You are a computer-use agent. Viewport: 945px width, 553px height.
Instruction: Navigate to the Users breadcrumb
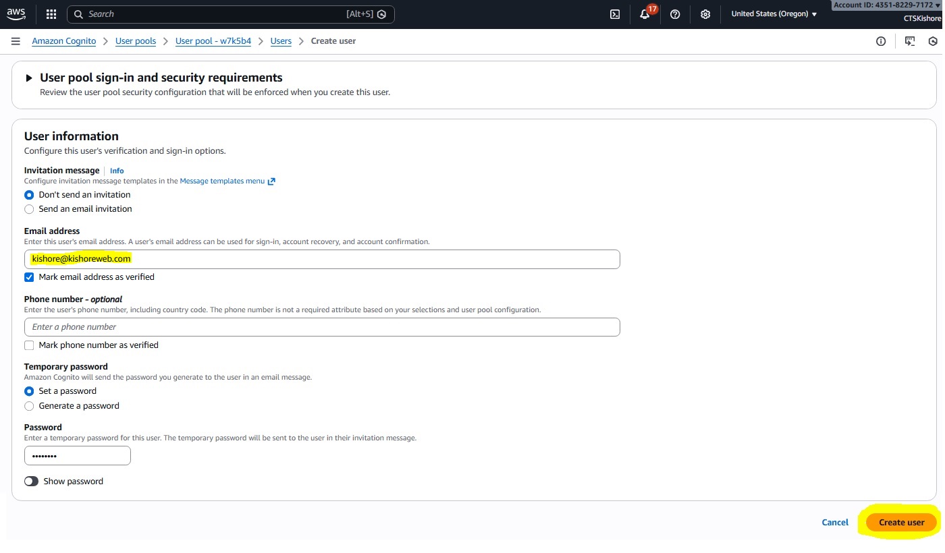tap(281, 41)
